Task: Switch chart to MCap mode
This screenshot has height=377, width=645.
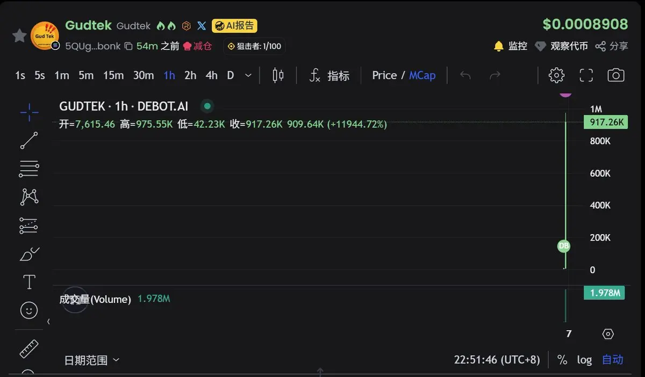Action: [422, 76]
